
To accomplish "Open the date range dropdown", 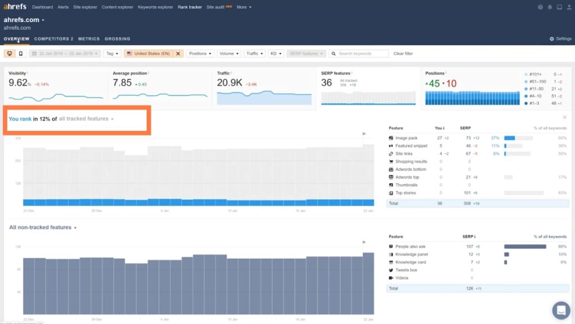I will (65, 53).
